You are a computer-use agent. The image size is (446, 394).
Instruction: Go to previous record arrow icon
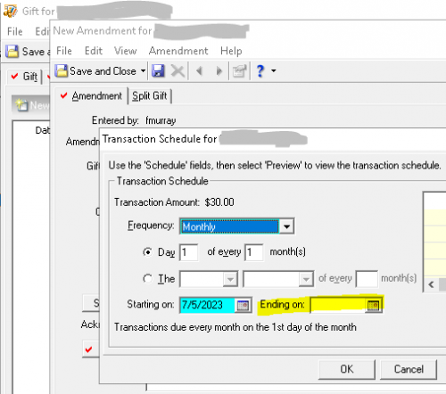[199, 71]
